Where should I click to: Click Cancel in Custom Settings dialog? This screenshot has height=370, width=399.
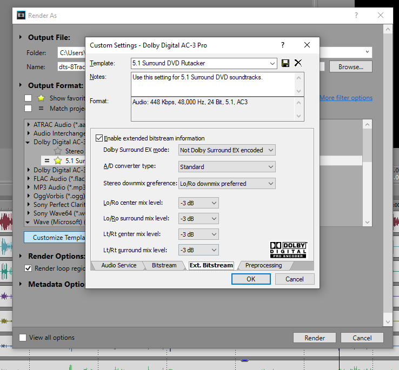pos(295,279)
